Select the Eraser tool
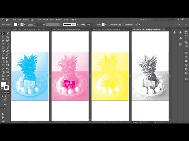189x141 pixels. pyautogui.click(x=8, y=51)
